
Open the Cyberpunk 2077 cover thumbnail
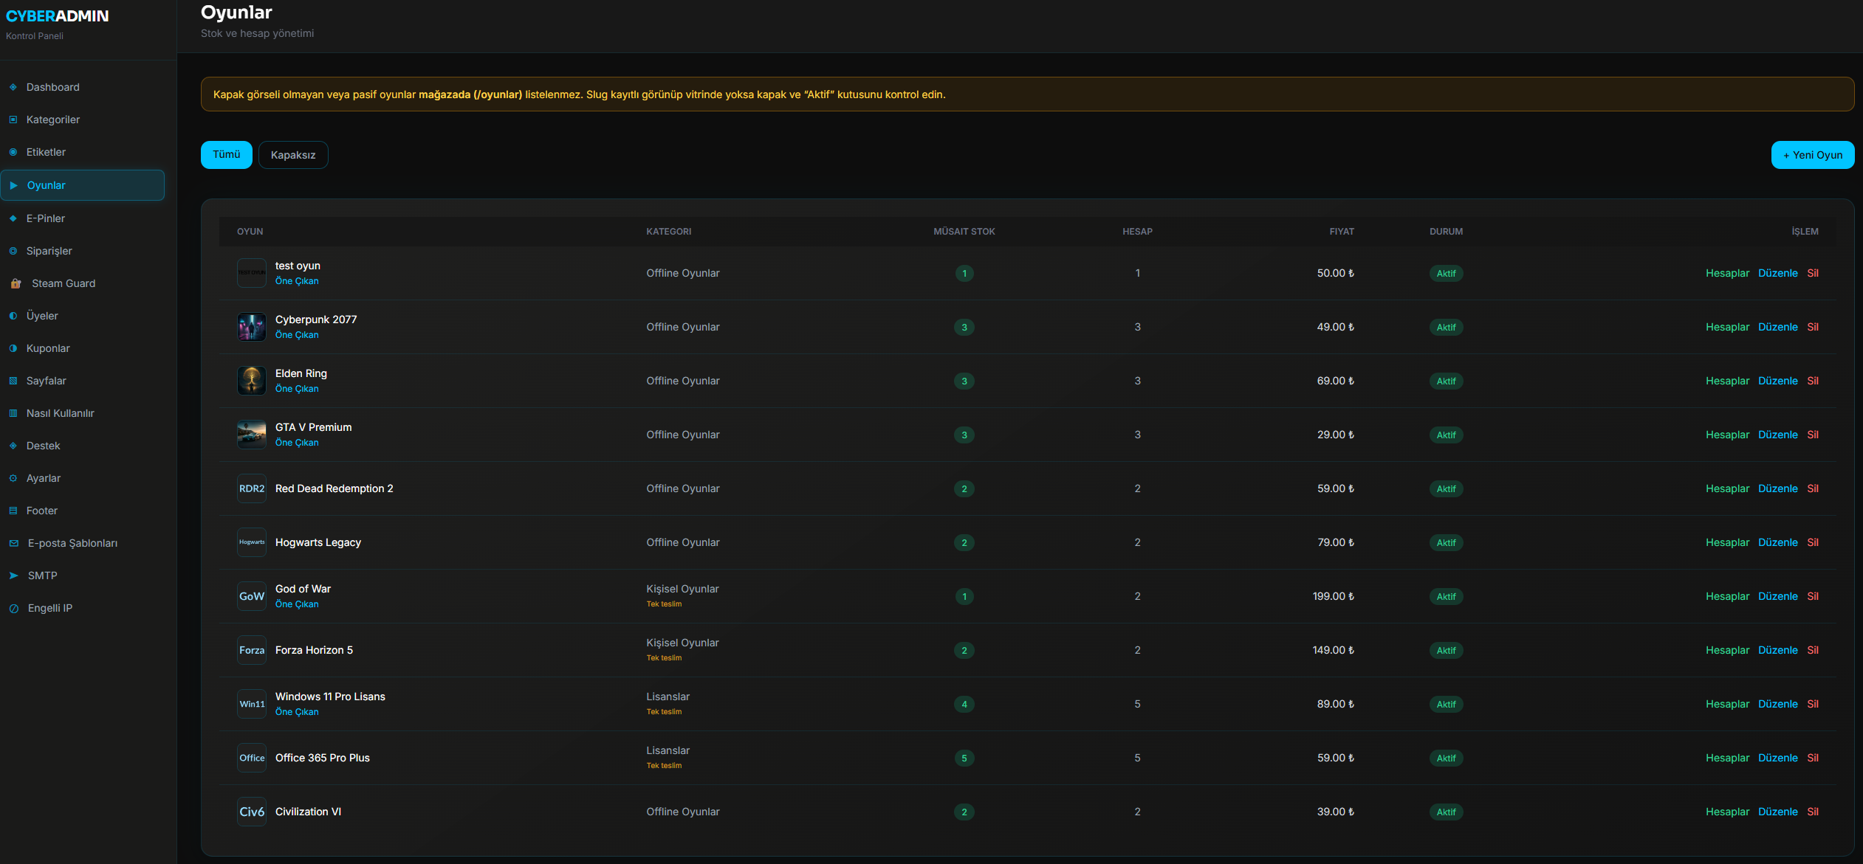click(x=252, y=327)
